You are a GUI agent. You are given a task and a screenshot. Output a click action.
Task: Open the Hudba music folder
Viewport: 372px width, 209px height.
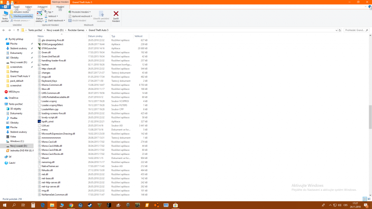(13, 118)
